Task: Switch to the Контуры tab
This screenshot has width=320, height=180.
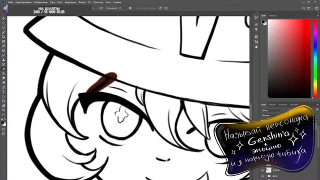Action: coord(283,104)
